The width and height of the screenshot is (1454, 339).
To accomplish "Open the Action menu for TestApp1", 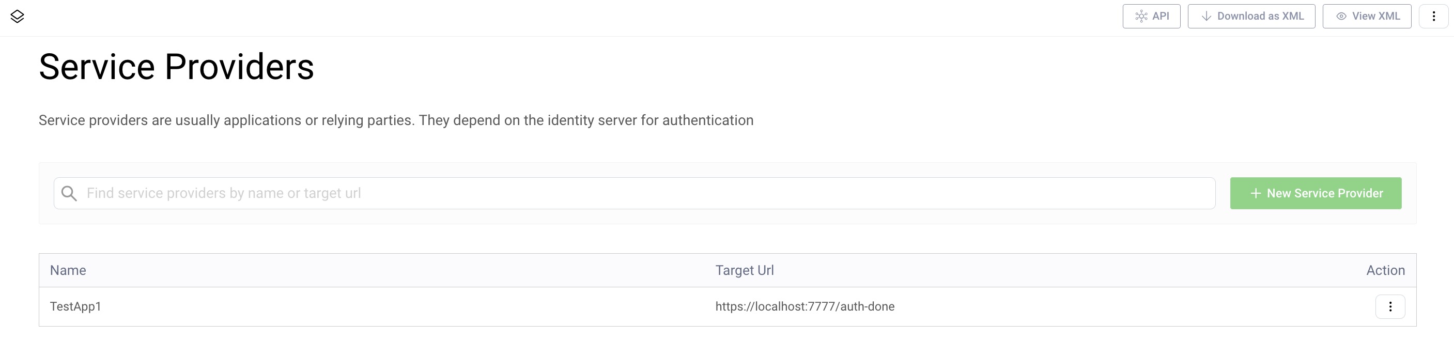I will 1389,306.
